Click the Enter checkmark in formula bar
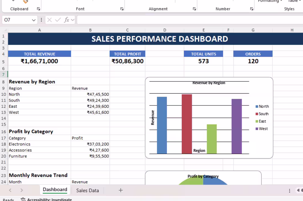The height and width of the screenshot is (201, 303). tap(58, 20)
